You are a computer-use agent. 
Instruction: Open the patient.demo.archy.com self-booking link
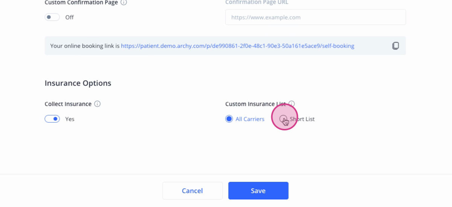tap(237, 46)
